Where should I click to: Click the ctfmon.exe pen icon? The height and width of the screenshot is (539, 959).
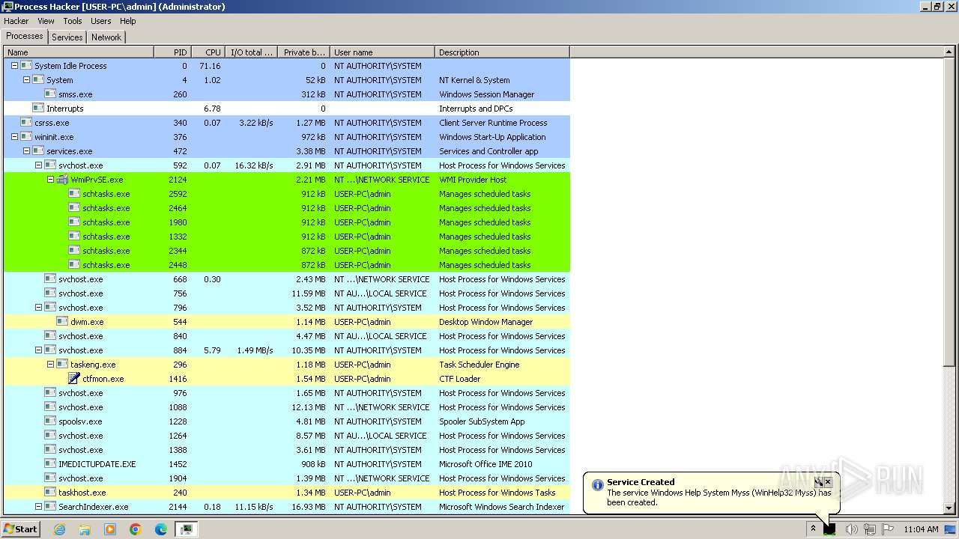74,379
